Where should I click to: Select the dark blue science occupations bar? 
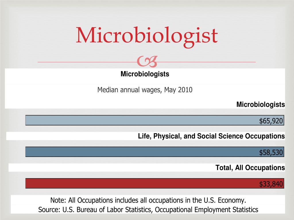click(x=155, y=152)
